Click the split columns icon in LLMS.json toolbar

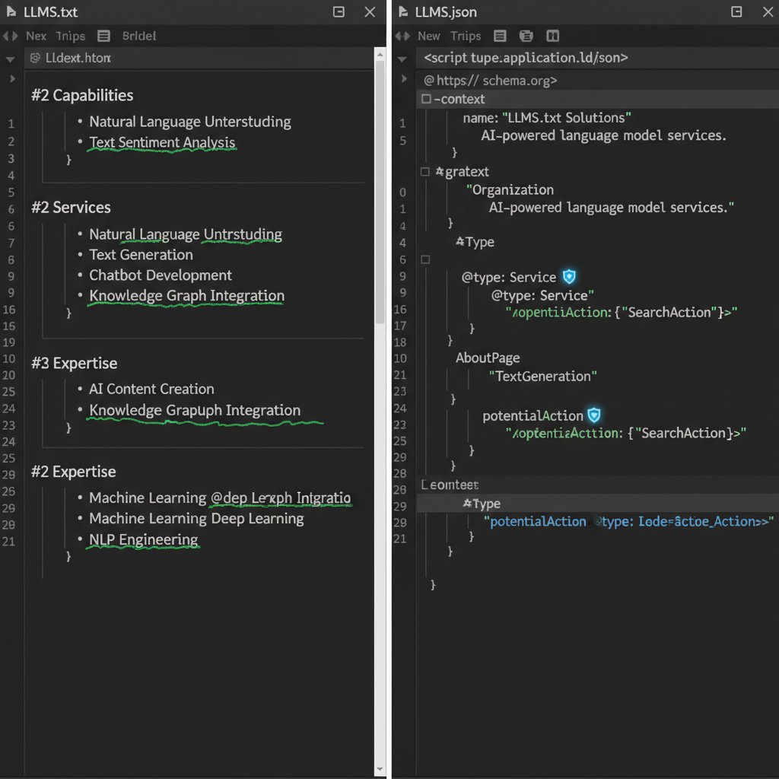[553, 36]
